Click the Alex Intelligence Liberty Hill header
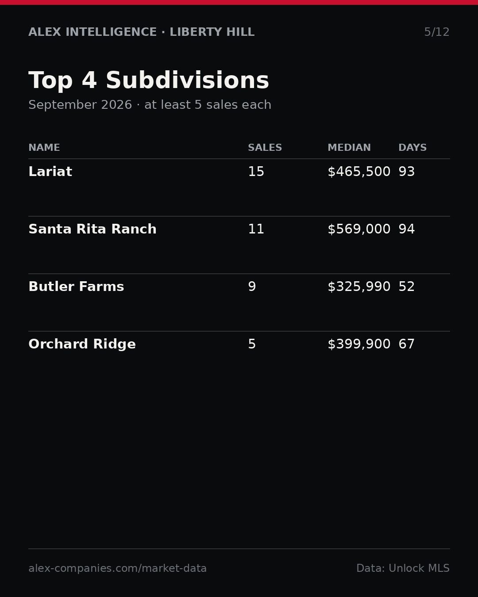Screen dimensions: 478x597 142,32
